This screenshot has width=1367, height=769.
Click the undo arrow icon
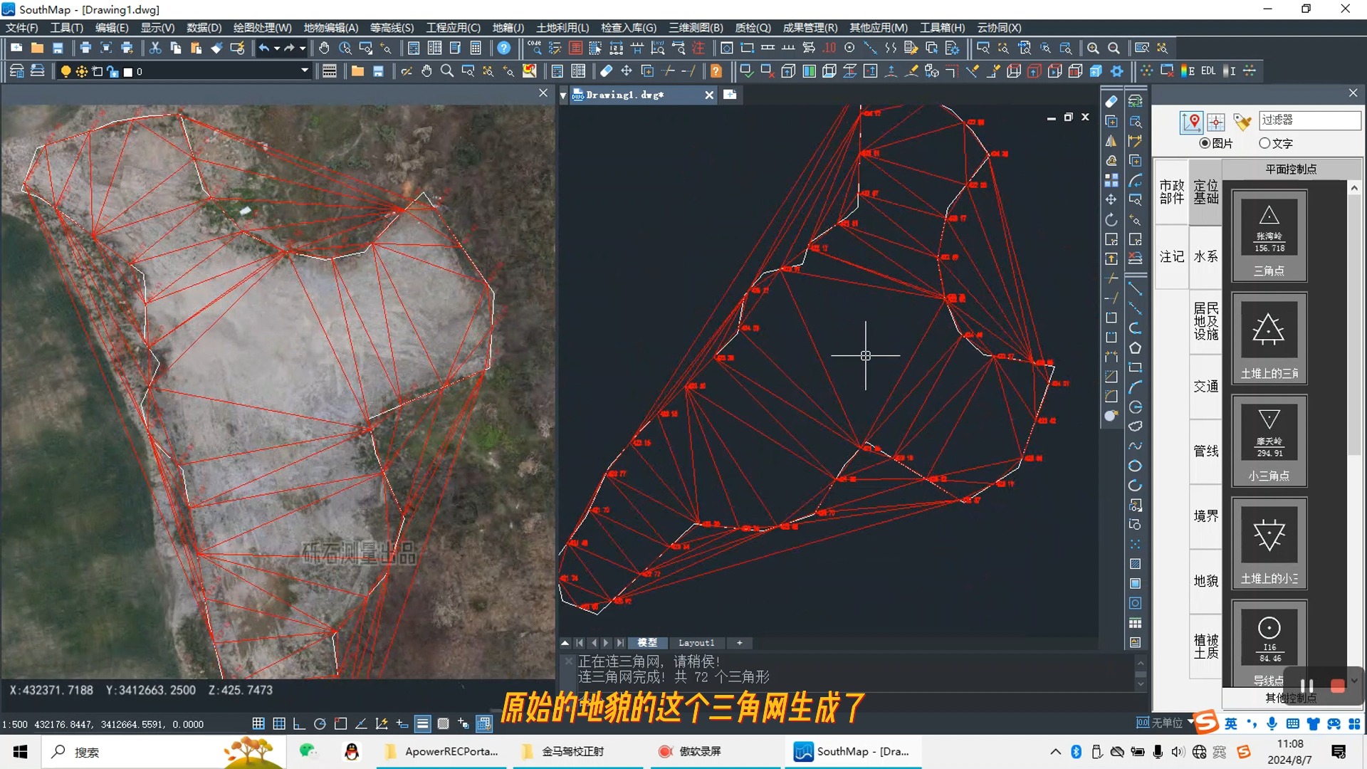pos(263,48)
